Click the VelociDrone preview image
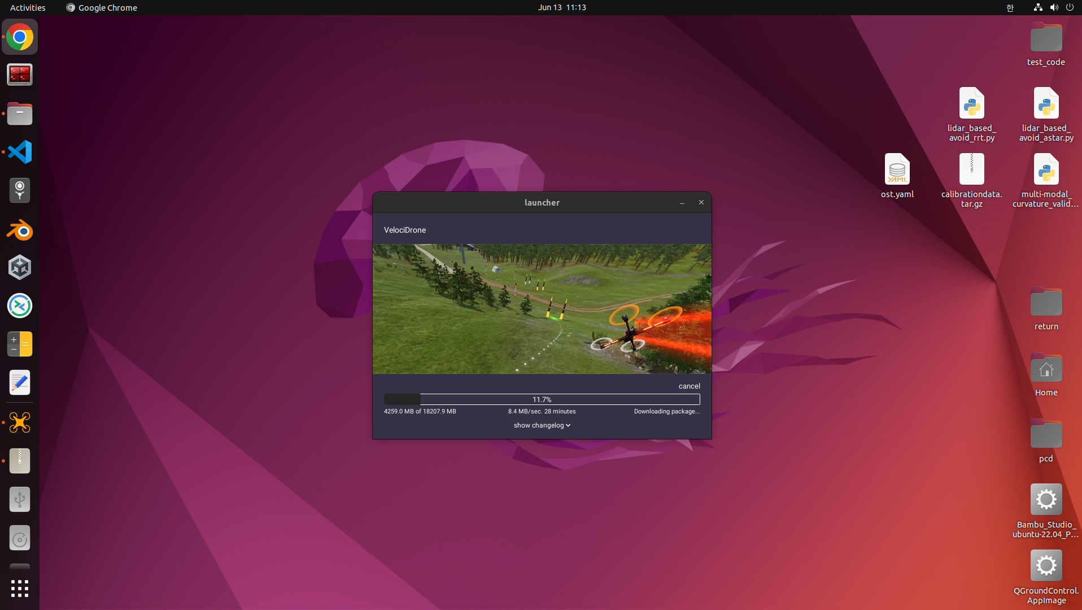Viewport: 1082px width, 610px height. coord(542,309)
